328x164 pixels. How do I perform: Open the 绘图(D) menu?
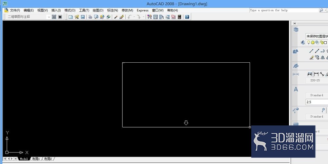coord(98,10)
